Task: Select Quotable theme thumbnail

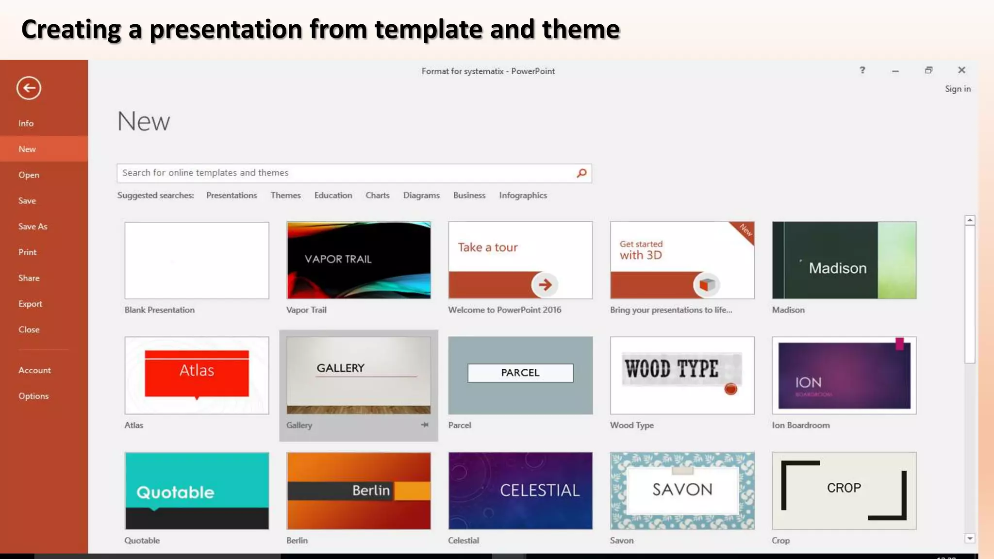Action: click(x=197, y=491)
